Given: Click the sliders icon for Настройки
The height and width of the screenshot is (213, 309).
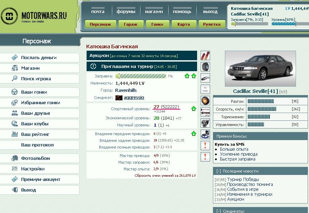Looking at the screenshot, I should [14, 169].
